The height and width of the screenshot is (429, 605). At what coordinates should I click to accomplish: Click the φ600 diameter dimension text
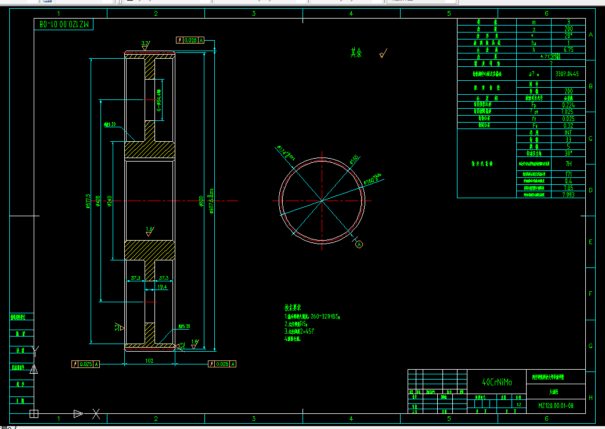tap(201, 201)
